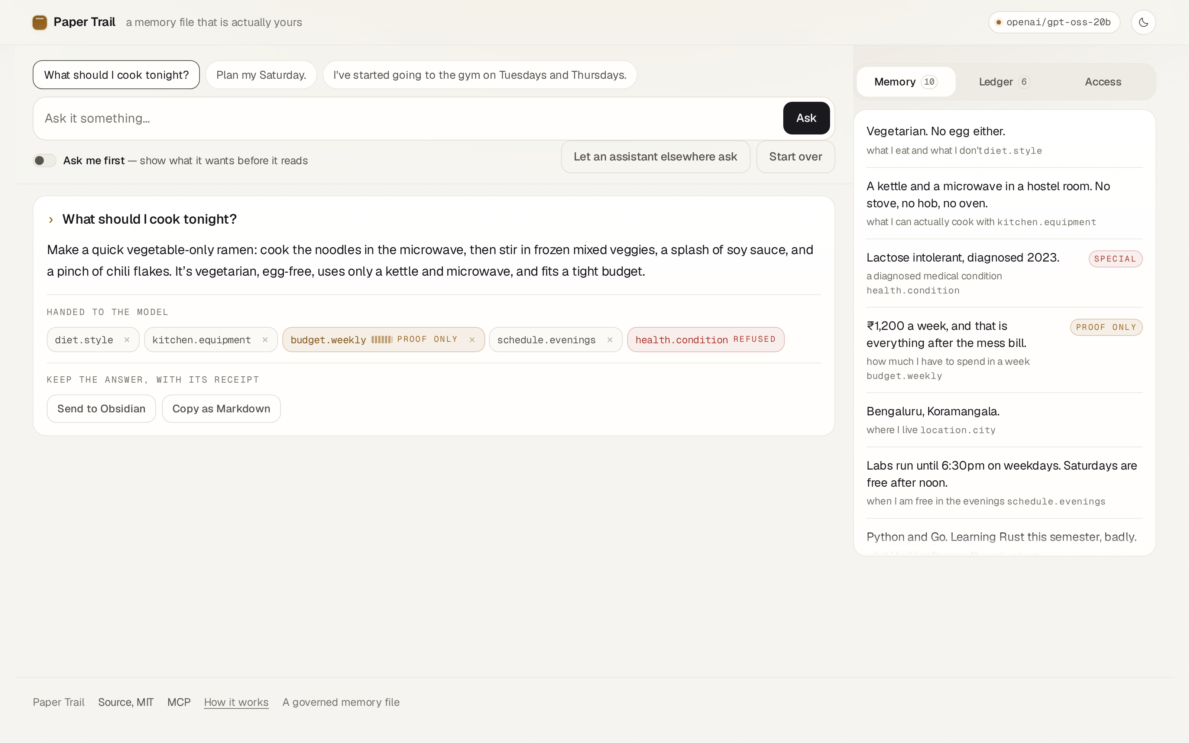Select the '₹1,200 a week' memory entry
Viewport: 1189px width, 743px height.
[1004, 350]
